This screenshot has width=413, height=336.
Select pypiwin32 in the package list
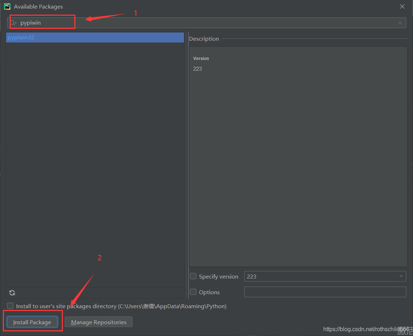coord(95,37)
